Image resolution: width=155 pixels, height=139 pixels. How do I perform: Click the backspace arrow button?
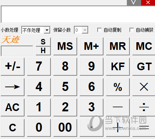(x=13, y=87)
